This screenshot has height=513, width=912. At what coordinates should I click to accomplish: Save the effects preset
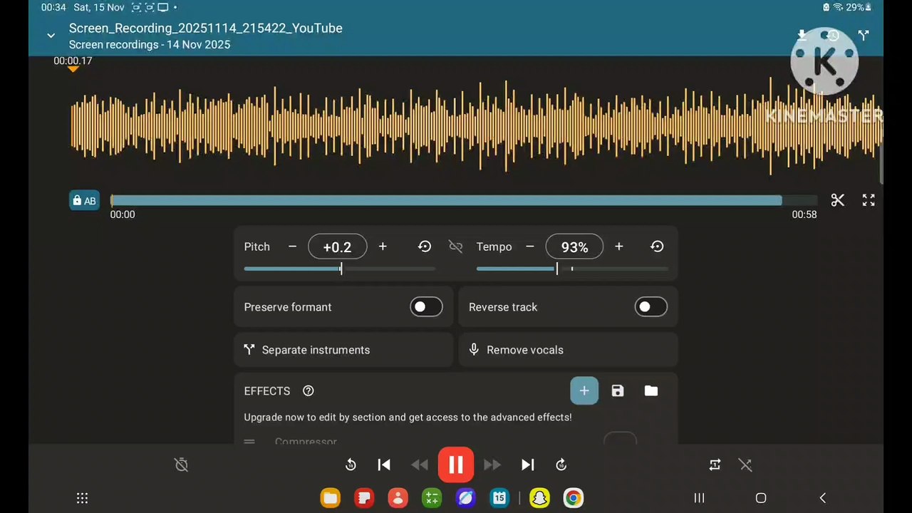(618, 390)
